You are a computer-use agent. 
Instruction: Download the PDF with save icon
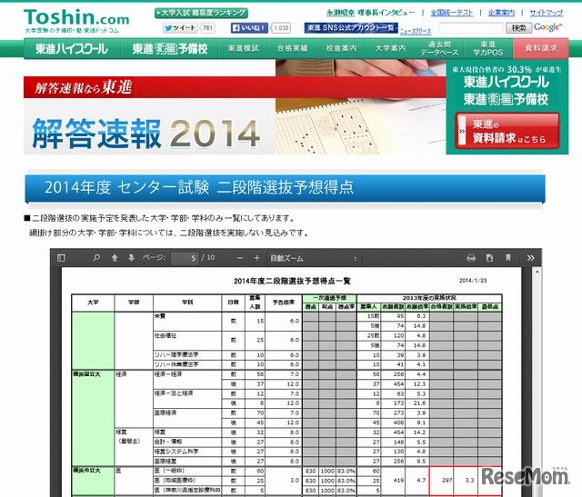click(x=489, y=258)
